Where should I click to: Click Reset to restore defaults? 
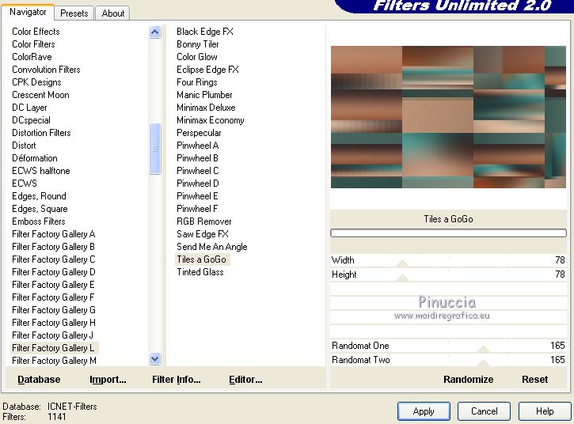pos(535,380)
